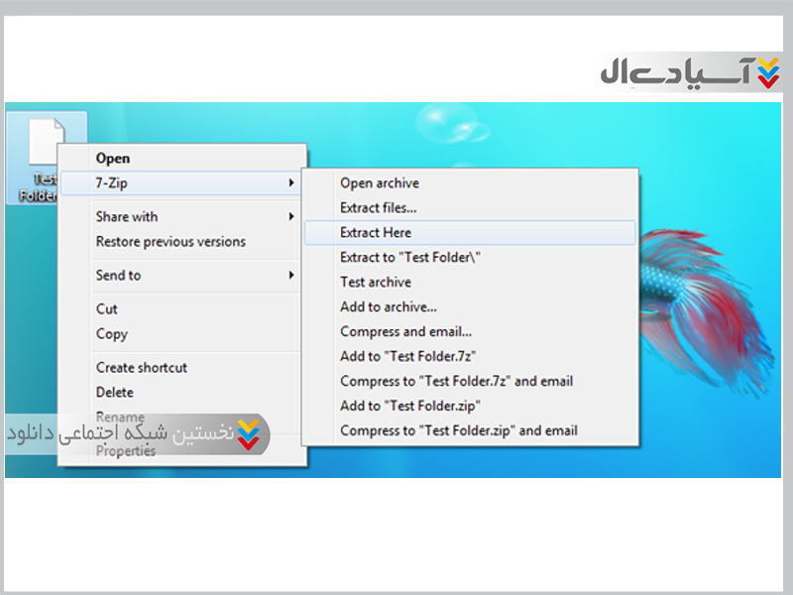
Task: Select Add to "Test Folder.zip"
Action: (x=411, y=407)
